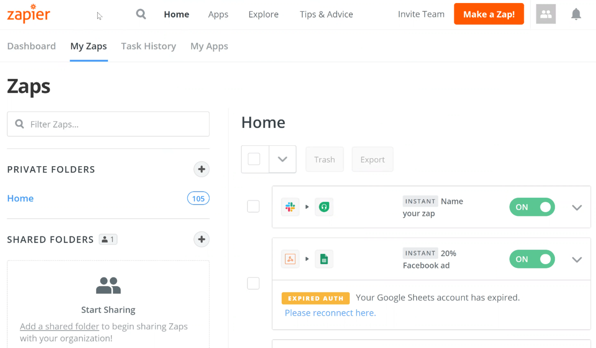
Task: Click the Slack icon in Name your zap row
Action: point(290,207)
